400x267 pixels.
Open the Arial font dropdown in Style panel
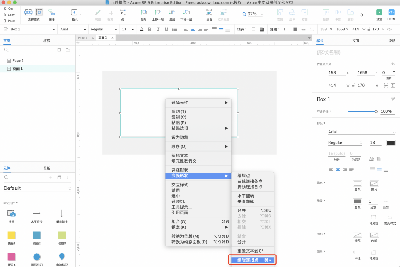361,132
